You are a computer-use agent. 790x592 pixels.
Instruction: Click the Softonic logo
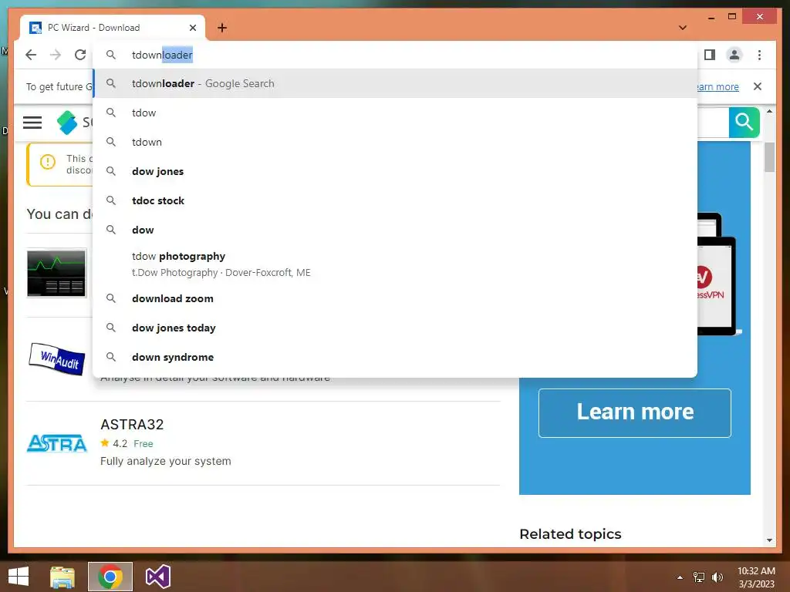(67, 123)
